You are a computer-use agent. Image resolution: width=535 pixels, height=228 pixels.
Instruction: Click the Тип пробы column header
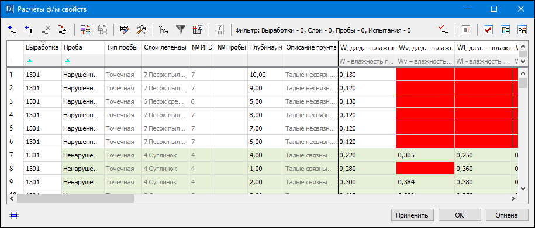pyautogui.click(x=123, y=48)
